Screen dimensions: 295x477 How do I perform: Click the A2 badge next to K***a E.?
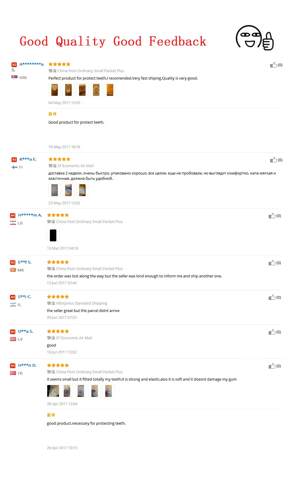(x=14, y=159)
